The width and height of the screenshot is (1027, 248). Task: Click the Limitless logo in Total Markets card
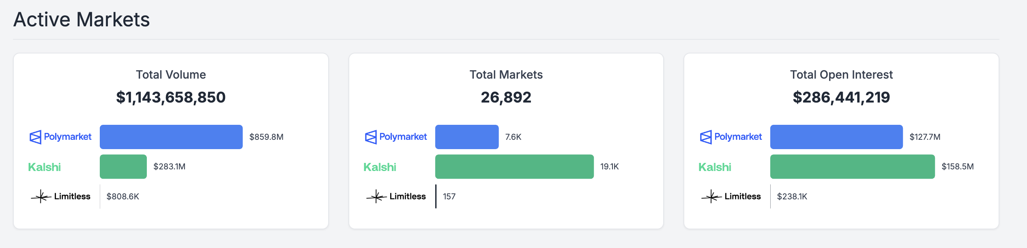(396, 197)
